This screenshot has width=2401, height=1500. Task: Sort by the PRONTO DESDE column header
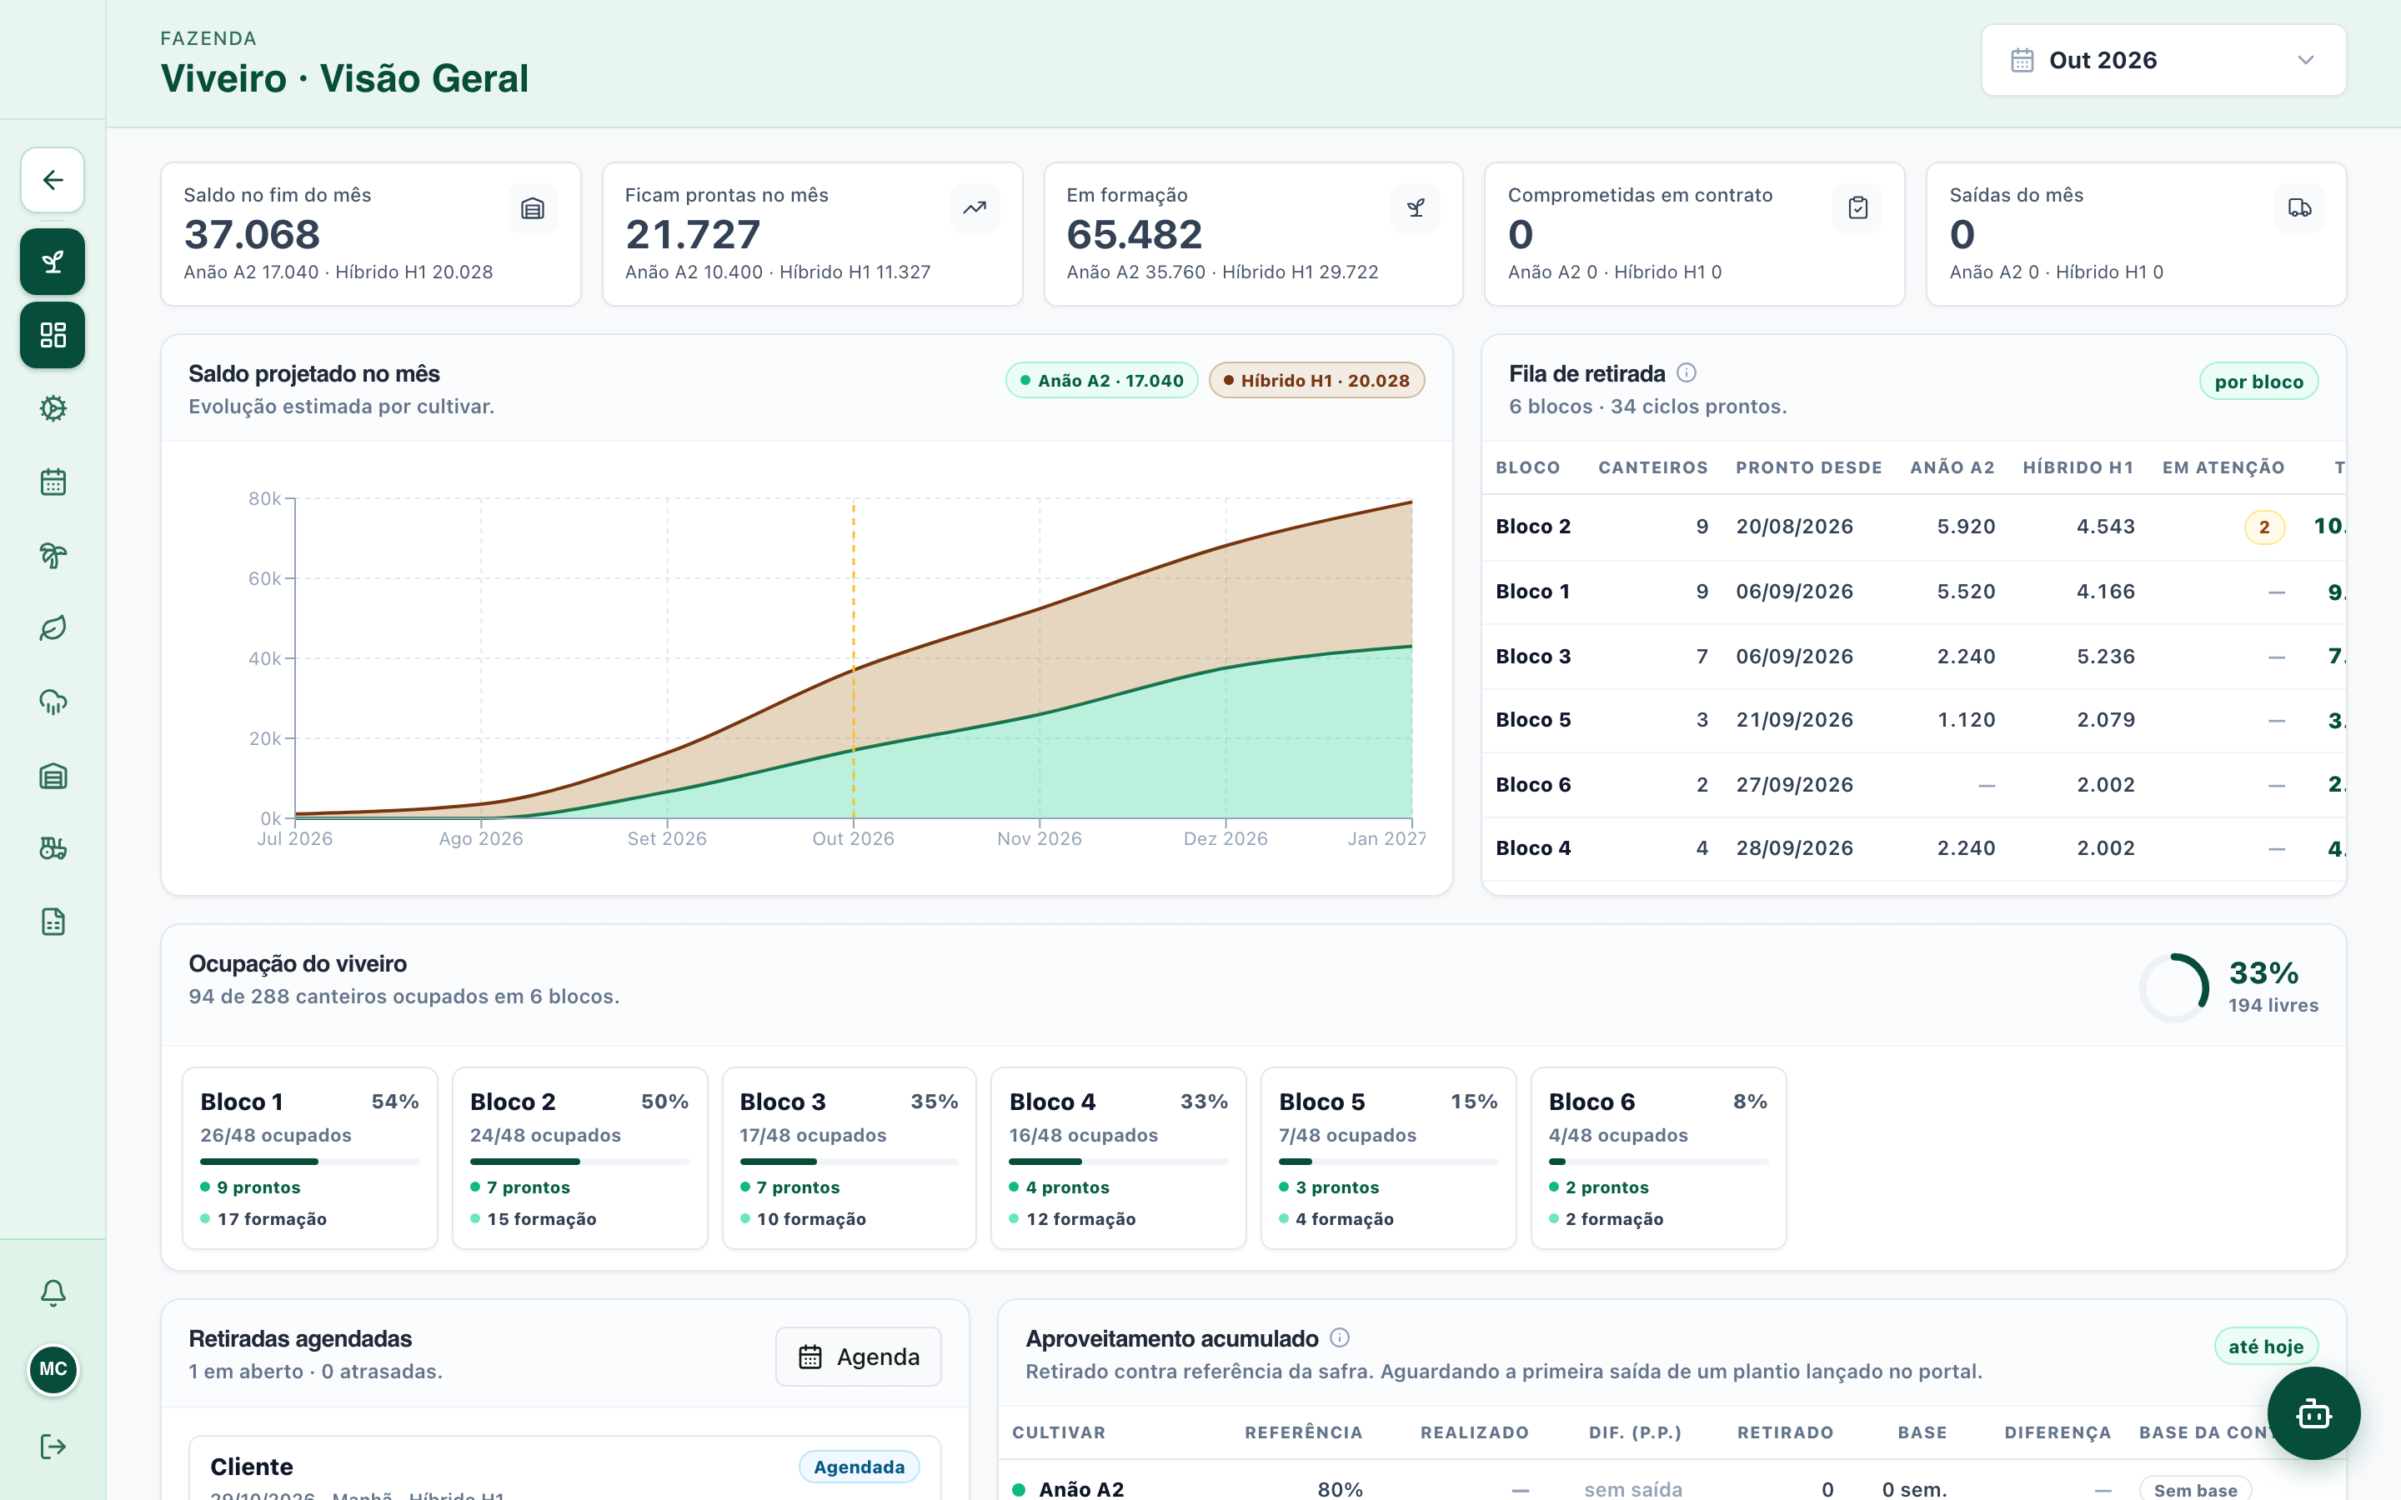point(1809,467)
